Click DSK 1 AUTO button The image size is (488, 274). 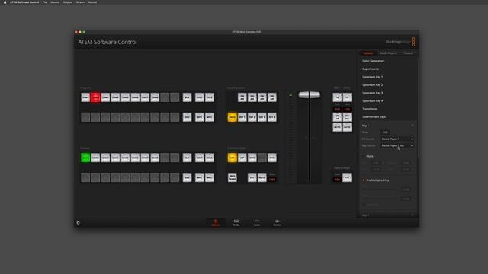point(337,127)
